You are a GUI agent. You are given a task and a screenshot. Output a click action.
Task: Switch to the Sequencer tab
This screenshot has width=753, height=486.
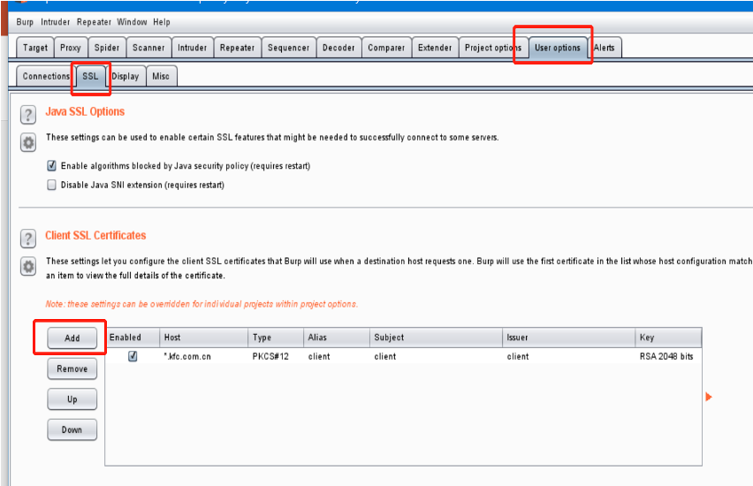(x=289, y=48)
